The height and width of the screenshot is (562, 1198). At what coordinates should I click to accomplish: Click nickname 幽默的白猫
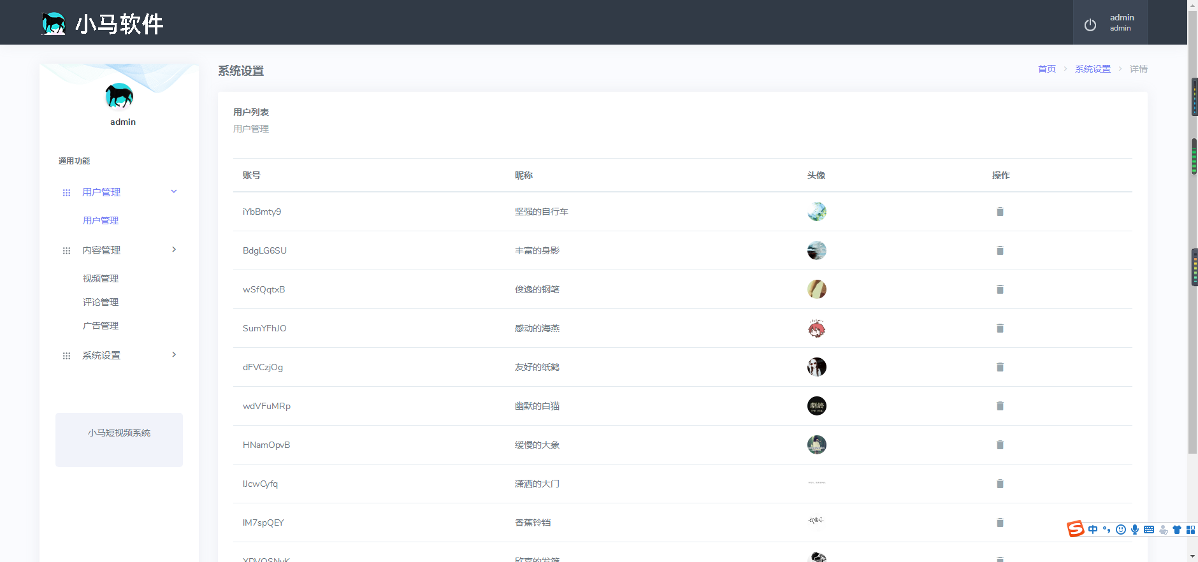coord(537,406)
